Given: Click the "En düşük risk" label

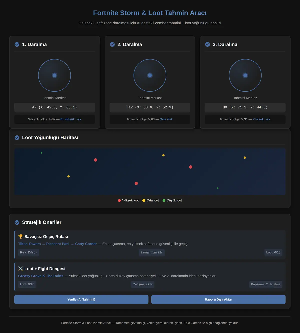Looking at the screenshot, I should pos(71,119).
